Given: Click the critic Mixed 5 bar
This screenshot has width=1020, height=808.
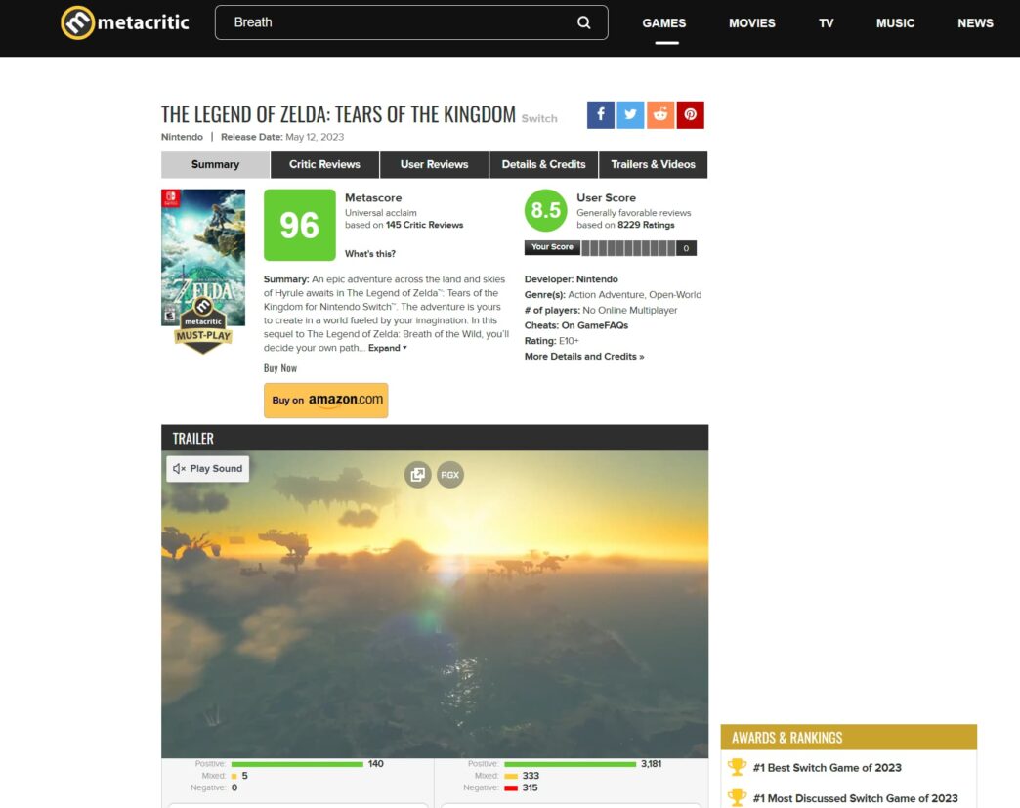Looking at the screenshot, I should point(234,776).
